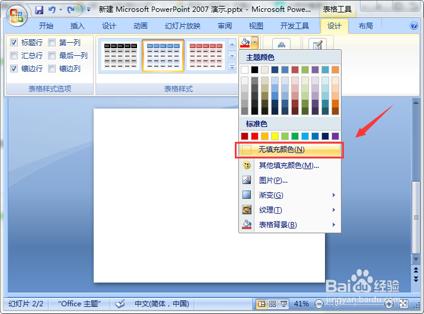Undo the last action

[x=52, y=10]
